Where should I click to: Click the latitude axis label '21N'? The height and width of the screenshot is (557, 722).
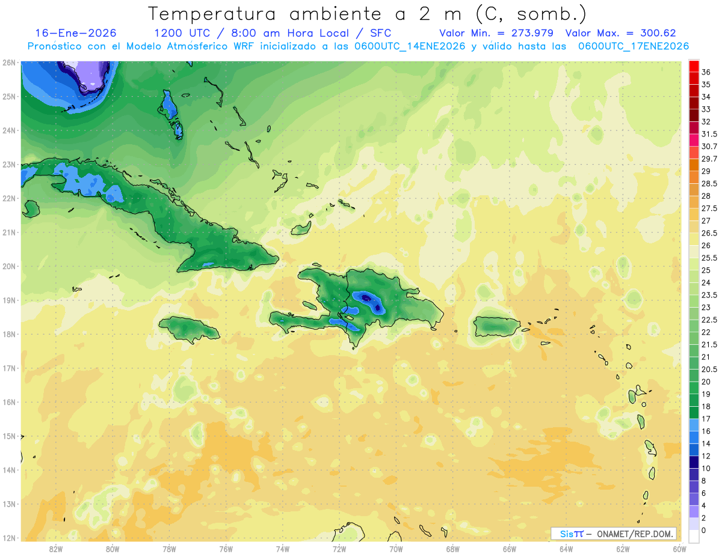coord(8,233)
